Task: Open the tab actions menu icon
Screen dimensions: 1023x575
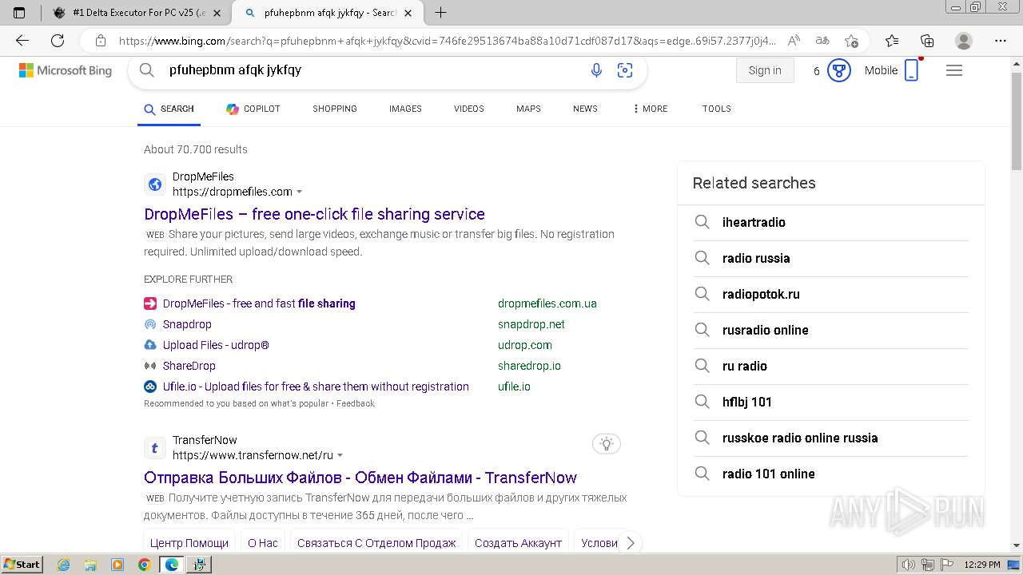Action: (20, 13)
